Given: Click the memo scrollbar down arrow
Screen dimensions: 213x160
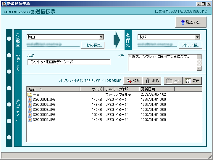Looking at the screenshot, I should tap(199, 68).
